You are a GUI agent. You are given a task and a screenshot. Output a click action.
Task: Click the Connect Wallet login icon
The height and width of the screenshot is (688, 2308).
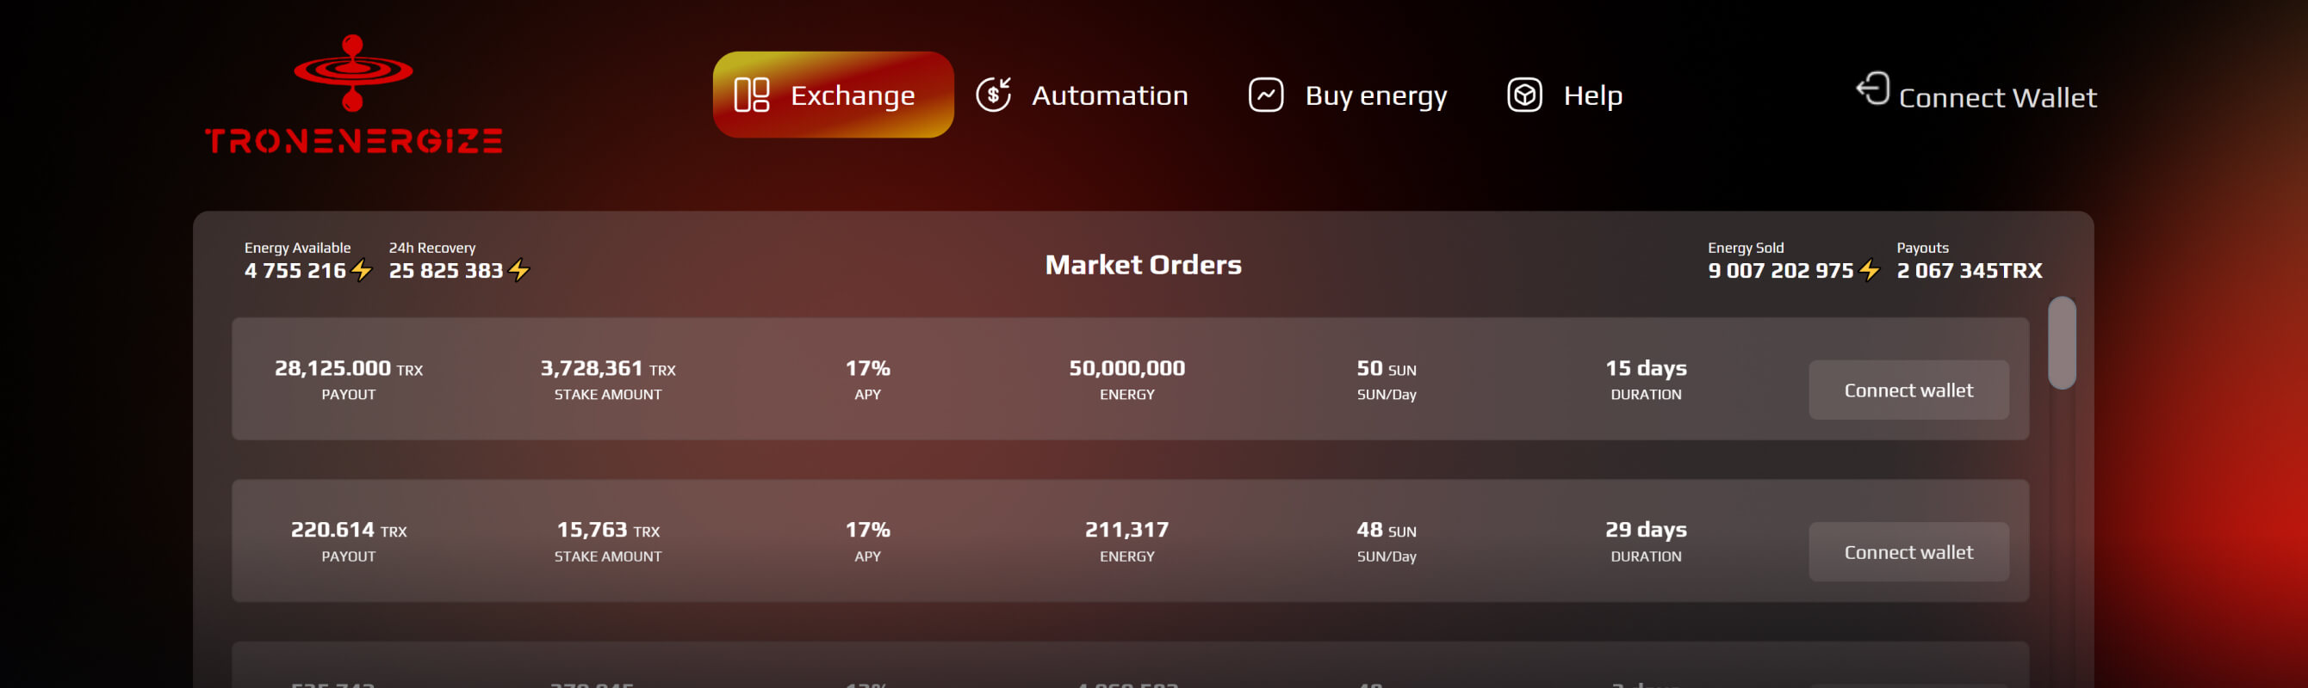point(1872,89)
